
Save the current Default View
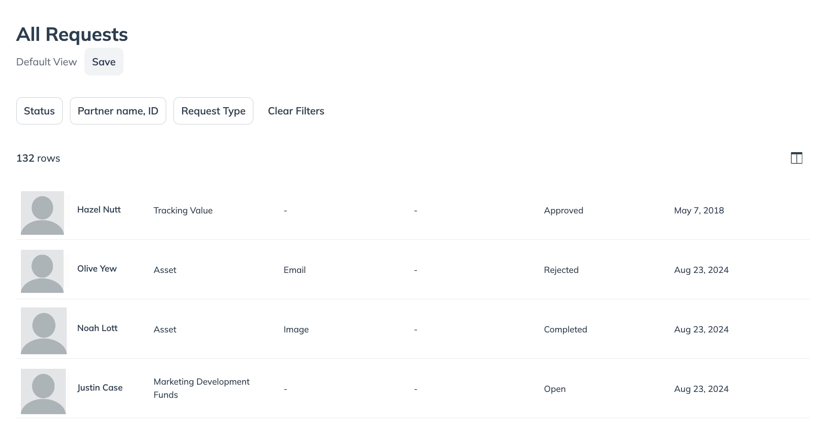click(x=104, y=62)
